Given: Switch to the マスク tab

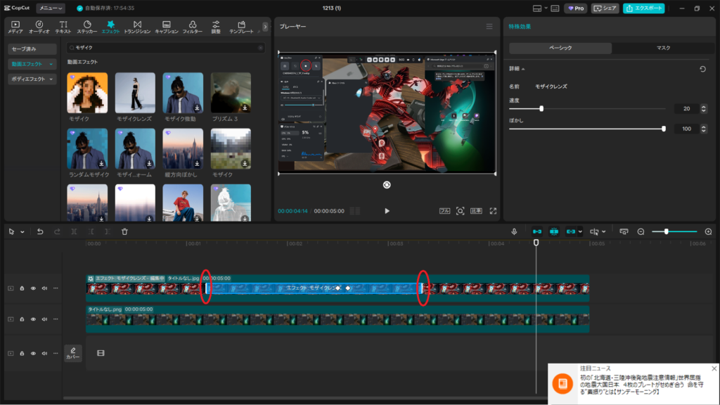Looking at the screenshot, I should click(x=662, y=48).
